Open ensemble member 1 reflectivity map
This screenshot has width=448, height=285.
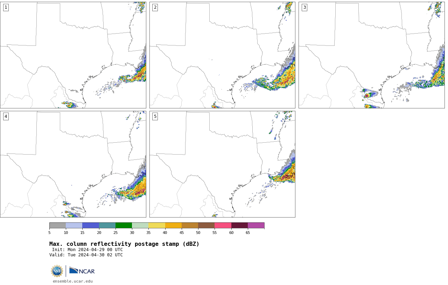73,55
